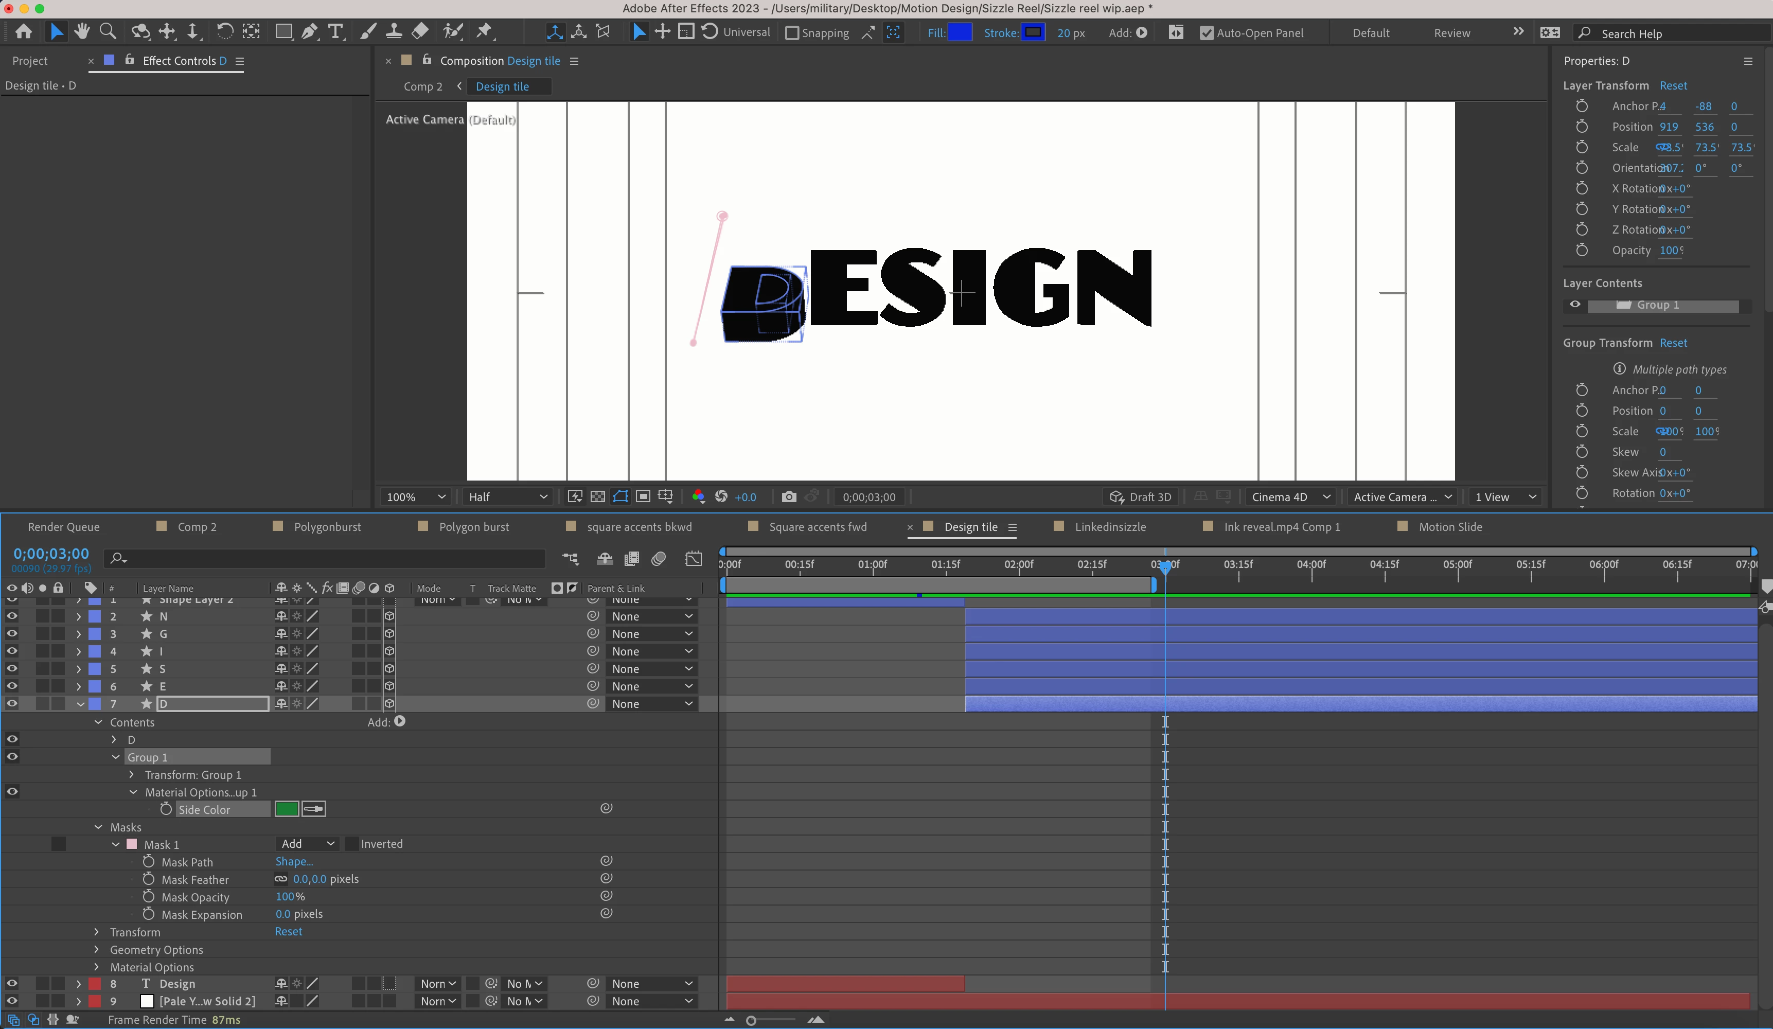Select the Horizontal Type tool
The image size is (1773, 1029).
pos(335,32)
